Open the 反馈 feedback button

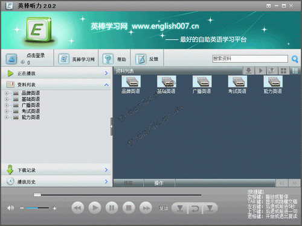pos(147,59)
